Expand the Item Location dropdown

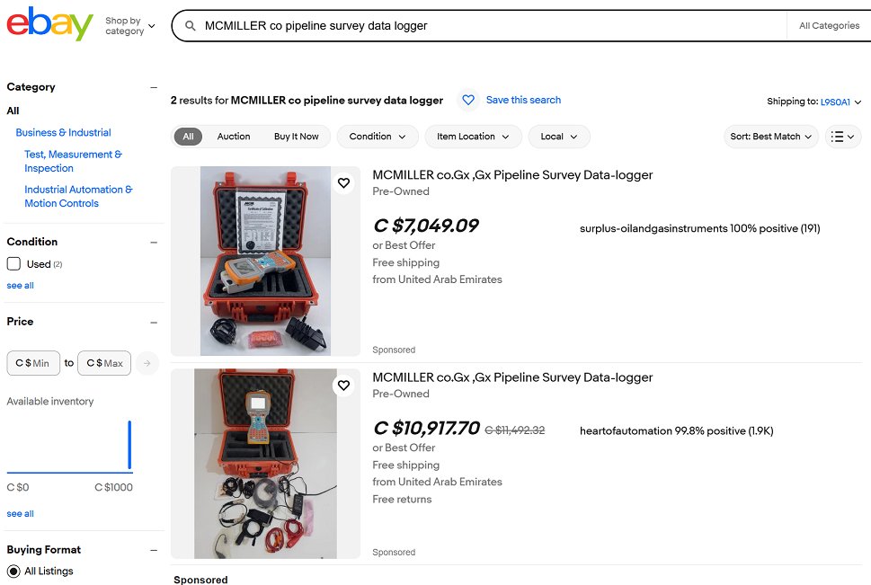pos(473,137)
